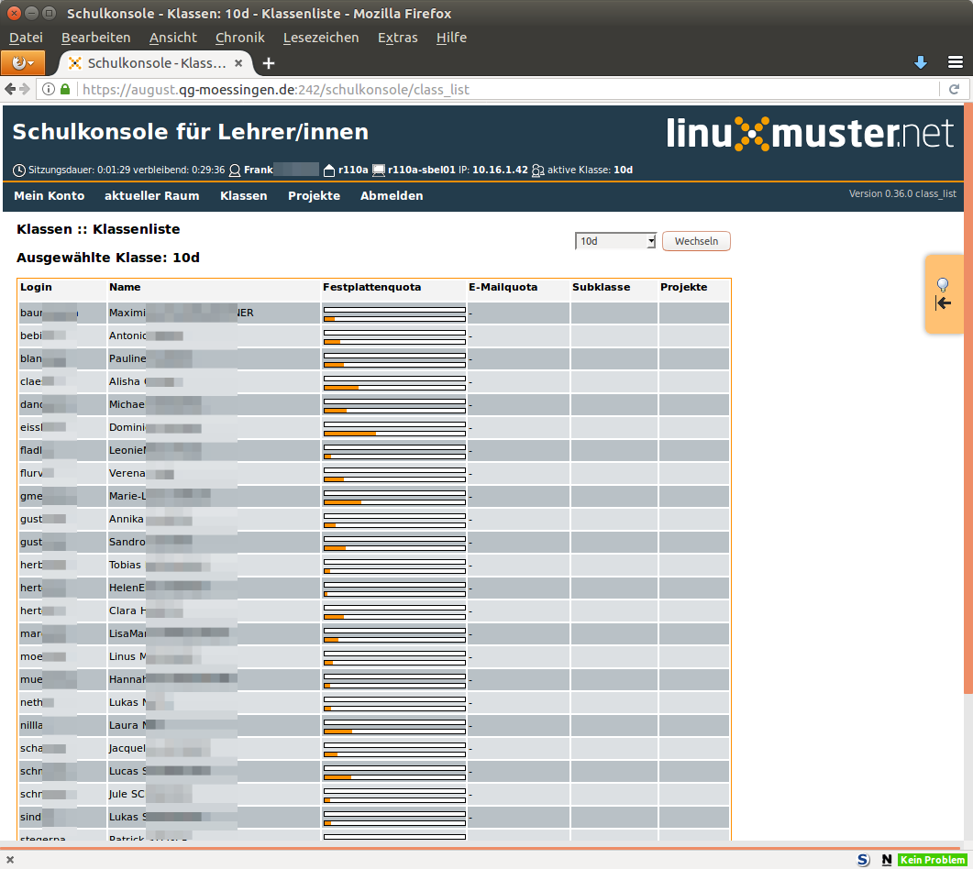Open the Klassen navigation item
This screenshot has width=973, height=869.
243,196
